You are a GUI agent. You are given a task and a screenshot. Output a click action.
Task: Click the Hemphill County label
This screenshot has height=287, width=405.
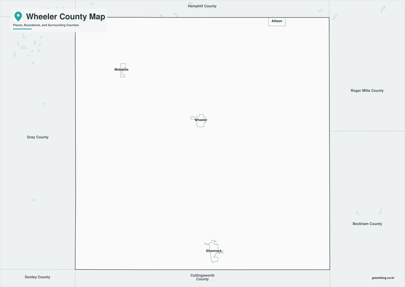pos(202,6)
